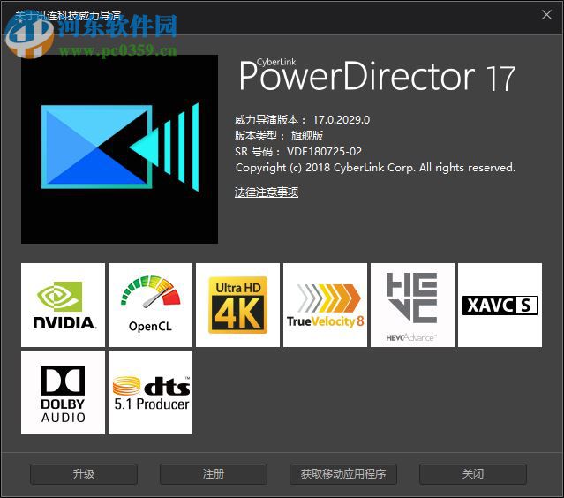Image resolution: width=564 pixels, height=498 pixels.
Task: Click the CyberLink PowerDirector 17 title
Action: tap(377, 76)
